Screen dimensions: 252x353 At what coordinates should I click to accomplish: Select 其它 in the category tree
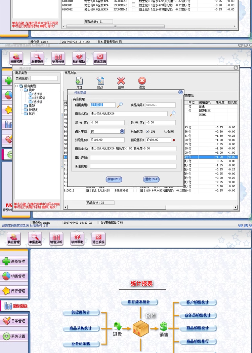[32, 114]
